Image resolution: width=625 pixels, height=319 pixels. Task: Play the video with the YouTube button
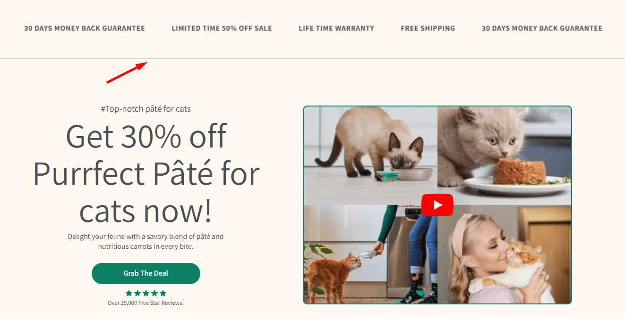pyautogui.click(x=437, y=205)
